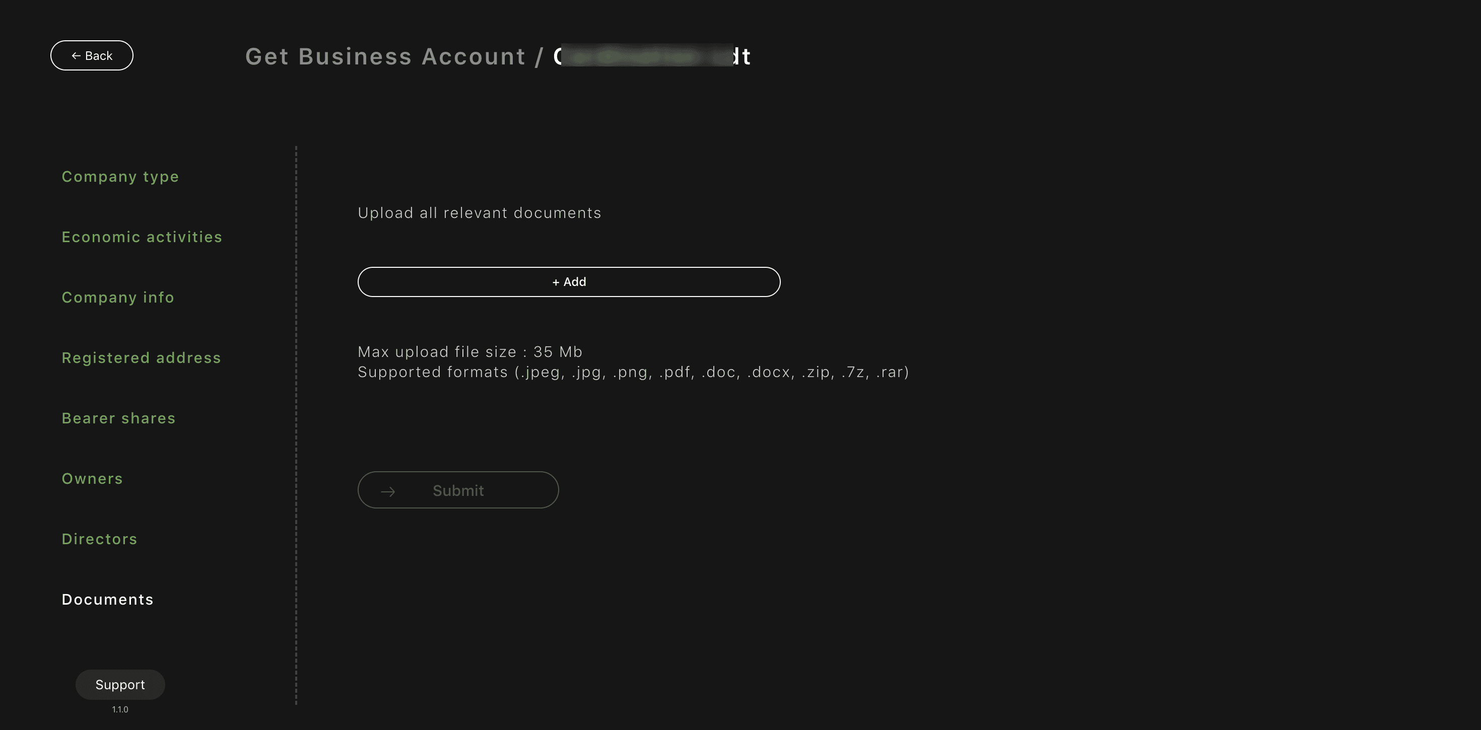Select Directors in the sidebar
1481x730 pixels.
click(99, 539)
